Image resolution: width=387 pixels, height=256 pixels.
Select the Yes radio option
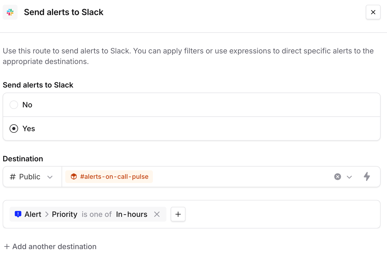(x=14, y=129)
